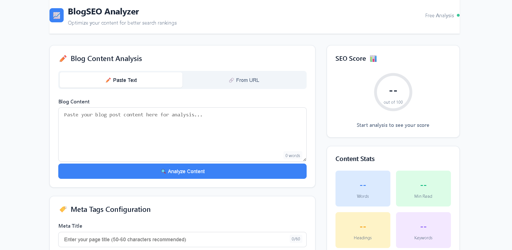This screenshot has height=250, width=512.
Task: Select the Min Read stat card
Action: pyautogui.click(x=423, y=188)
